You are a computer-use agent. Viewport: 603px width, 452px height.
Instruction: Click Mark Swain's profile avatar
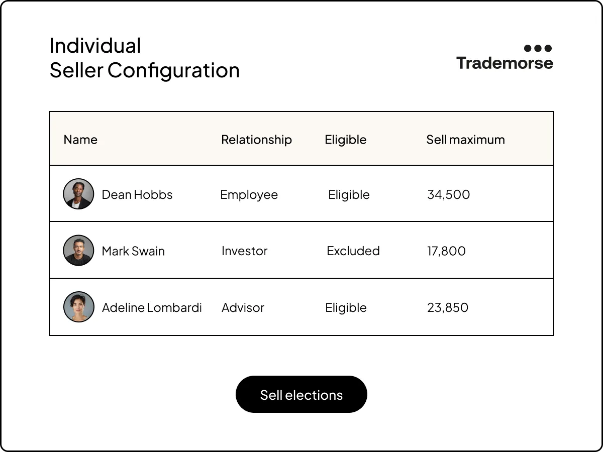[78, 251]
